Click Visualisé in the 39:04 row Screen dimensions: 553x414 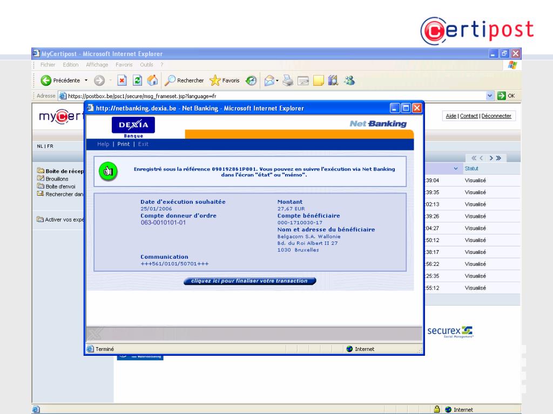click(x=475, y=180)
